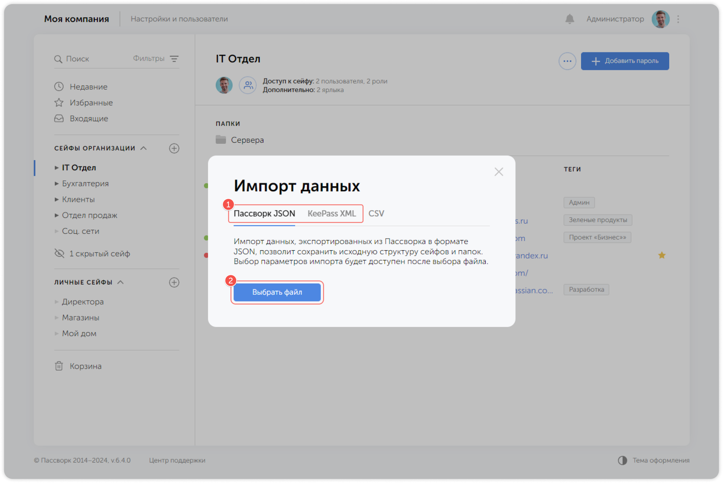
Task: Show the hidden vault via crossed-eye icon
Action: coord(59,253)
